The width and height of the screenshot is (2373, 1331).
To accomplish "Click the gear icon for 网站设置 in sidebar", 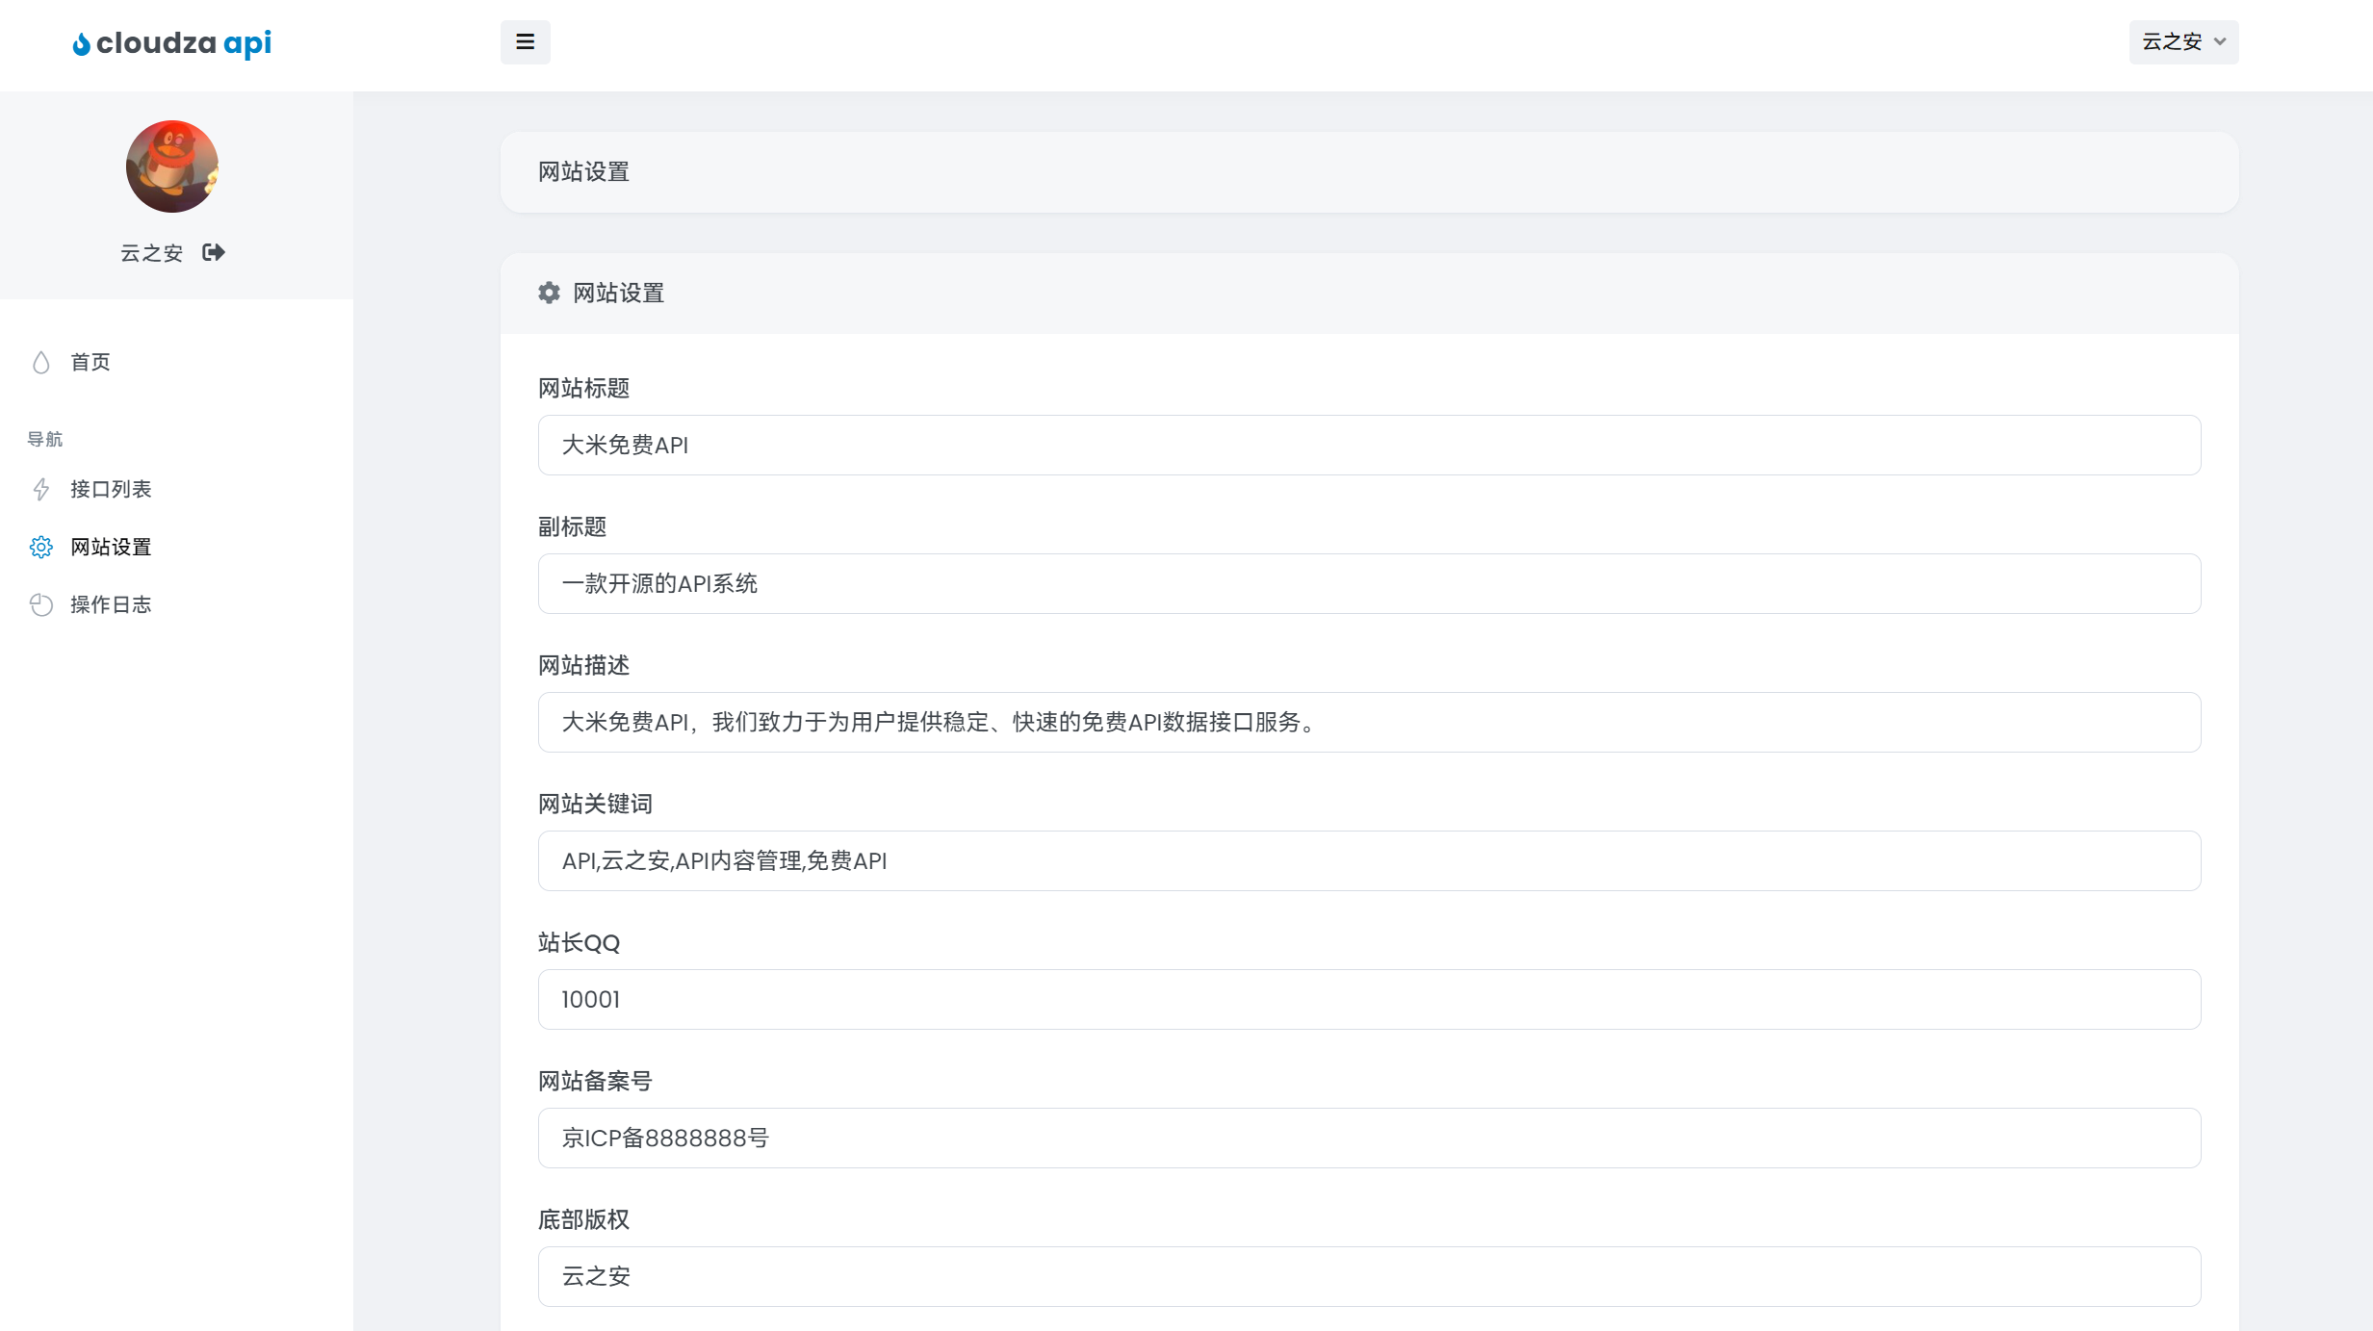I will coord(40,548).
